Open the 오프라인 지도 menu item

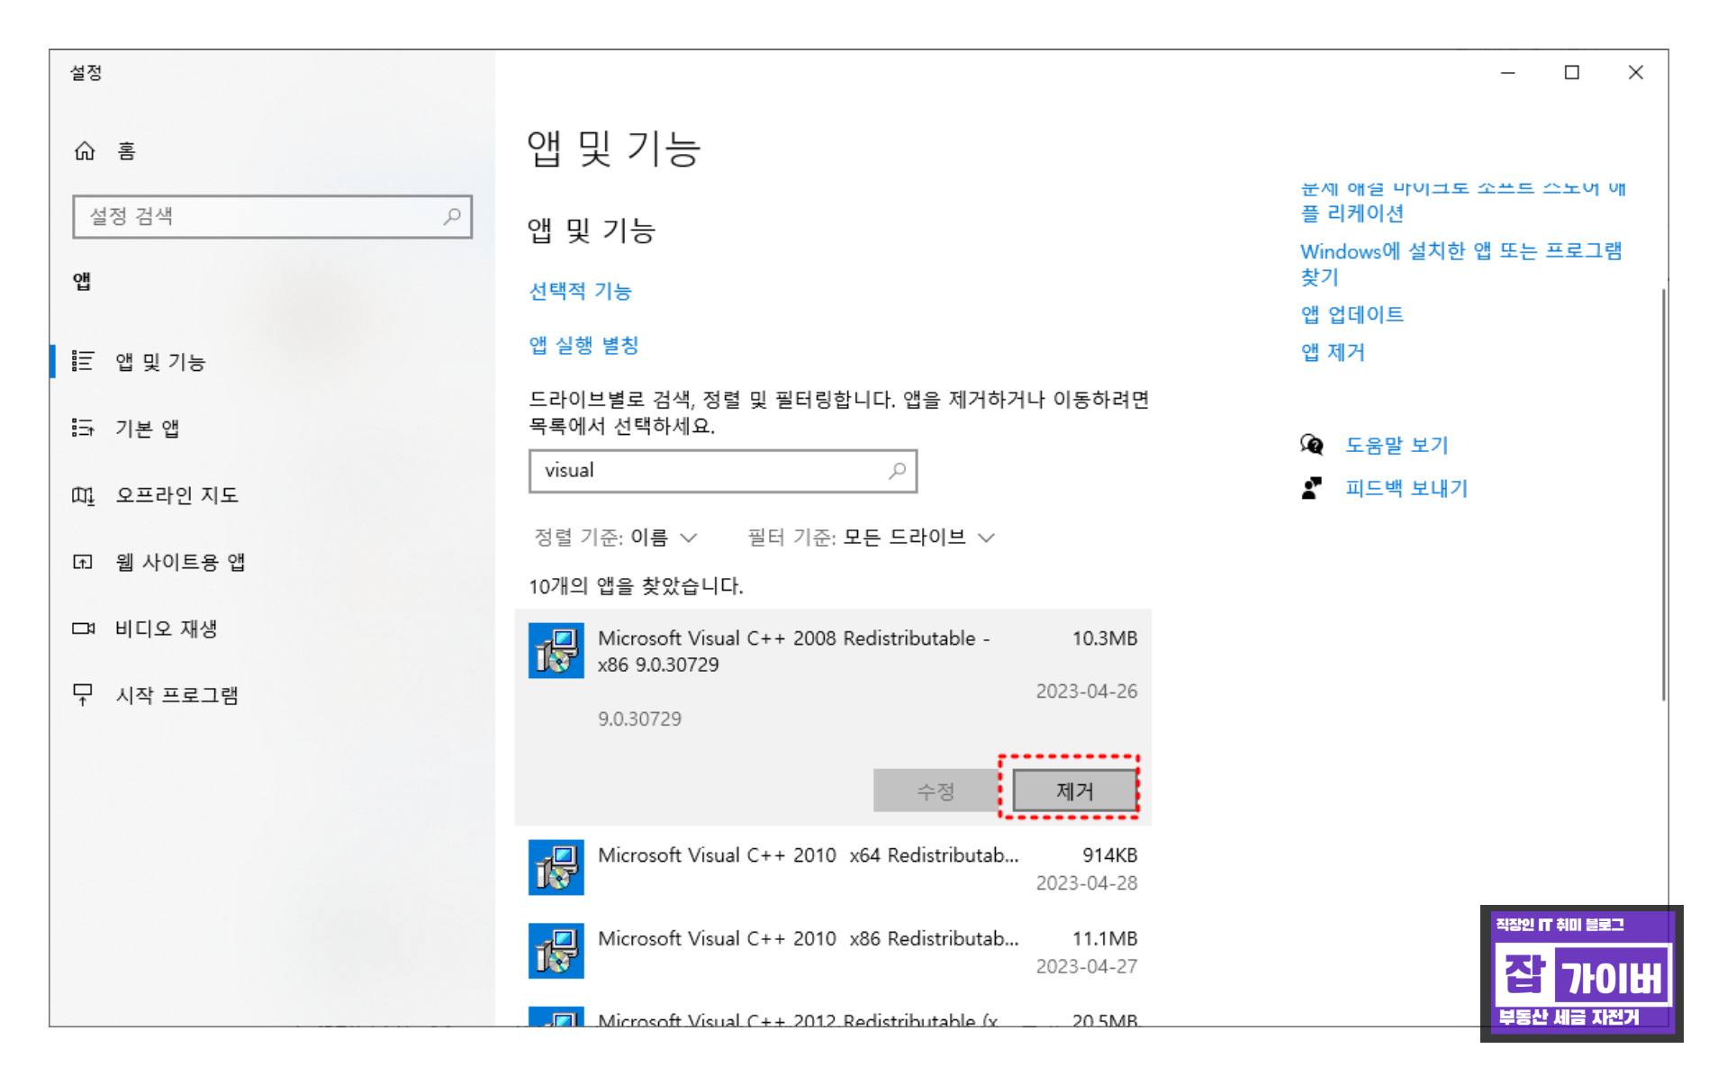pyautogui.click(x=272, y=495)
